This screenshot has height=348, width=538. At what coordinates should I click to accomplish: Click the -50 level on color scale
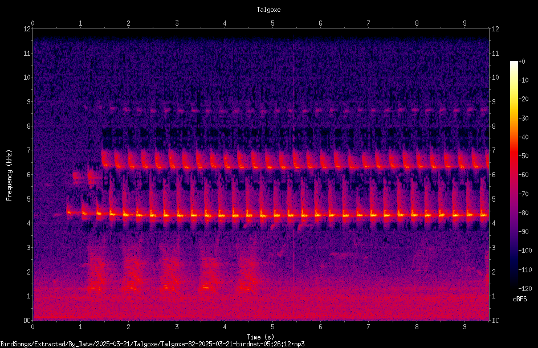coord(524,156)
